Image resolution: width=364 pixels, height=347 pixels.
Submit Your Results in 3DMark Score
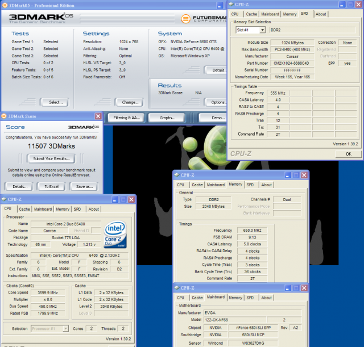pos(51,159)
